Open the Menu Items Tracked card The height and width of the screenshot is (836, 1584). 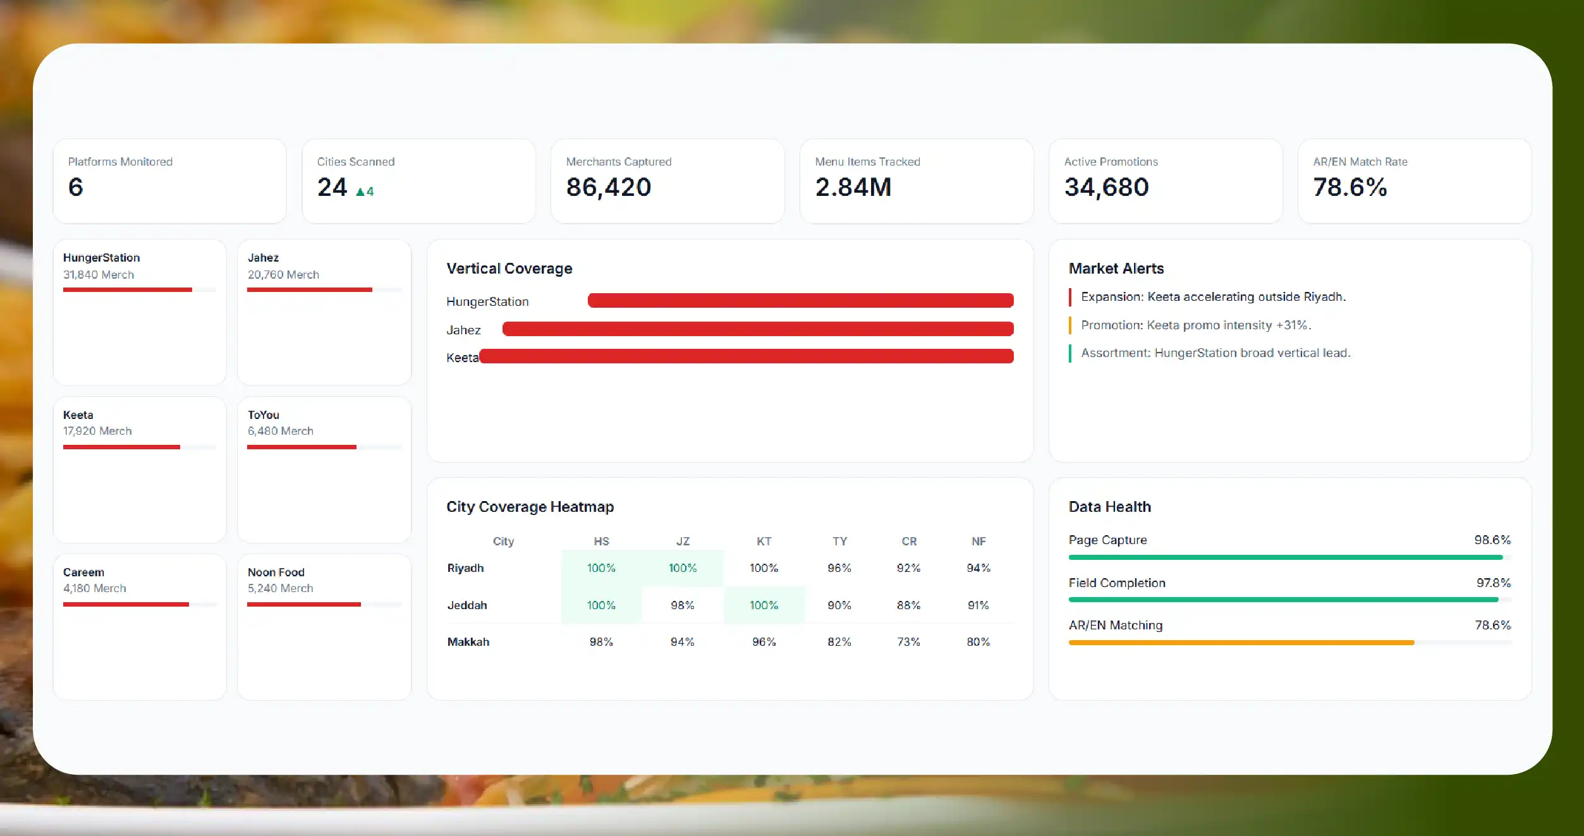coord(917,181)
